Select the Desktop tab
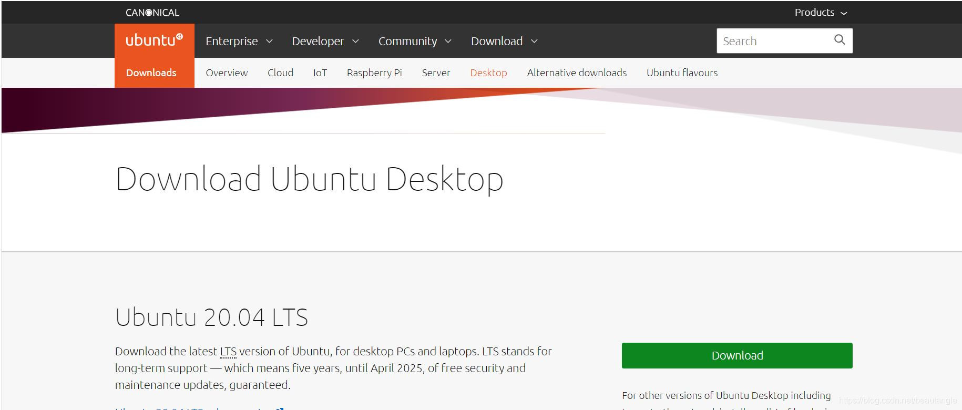Image resolution: width=962 pixels, height=410 pixels. pos(488,73)
